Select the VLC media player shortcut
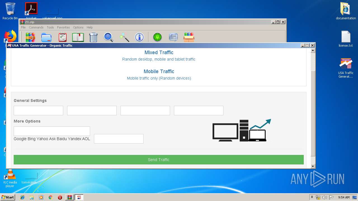 10,179
